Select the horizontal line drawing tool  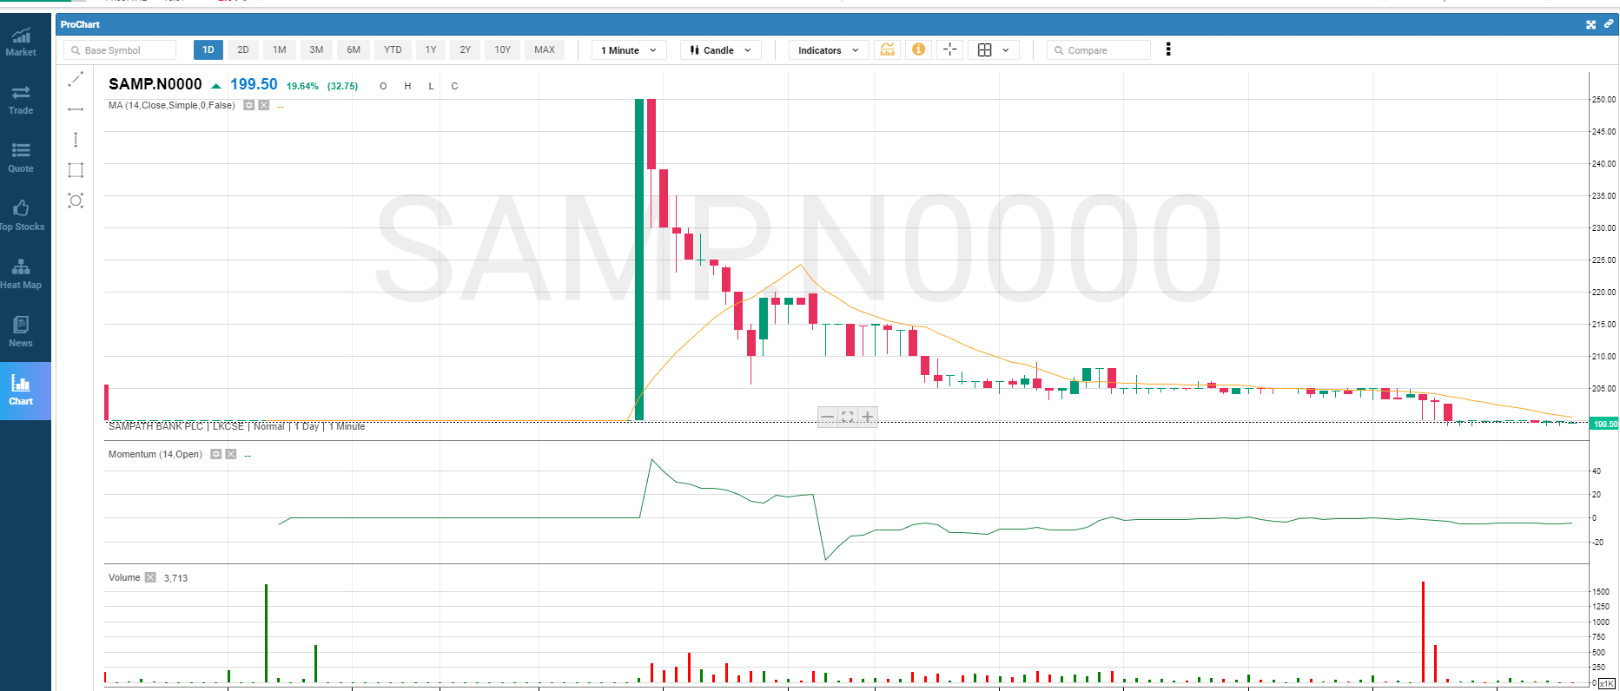pos(76,109)
